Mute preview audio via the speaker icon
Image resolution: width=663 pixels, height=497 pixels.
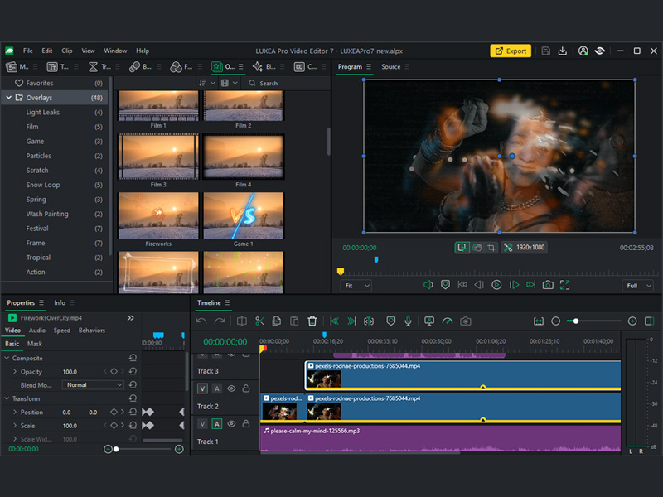tap(428, 285)
